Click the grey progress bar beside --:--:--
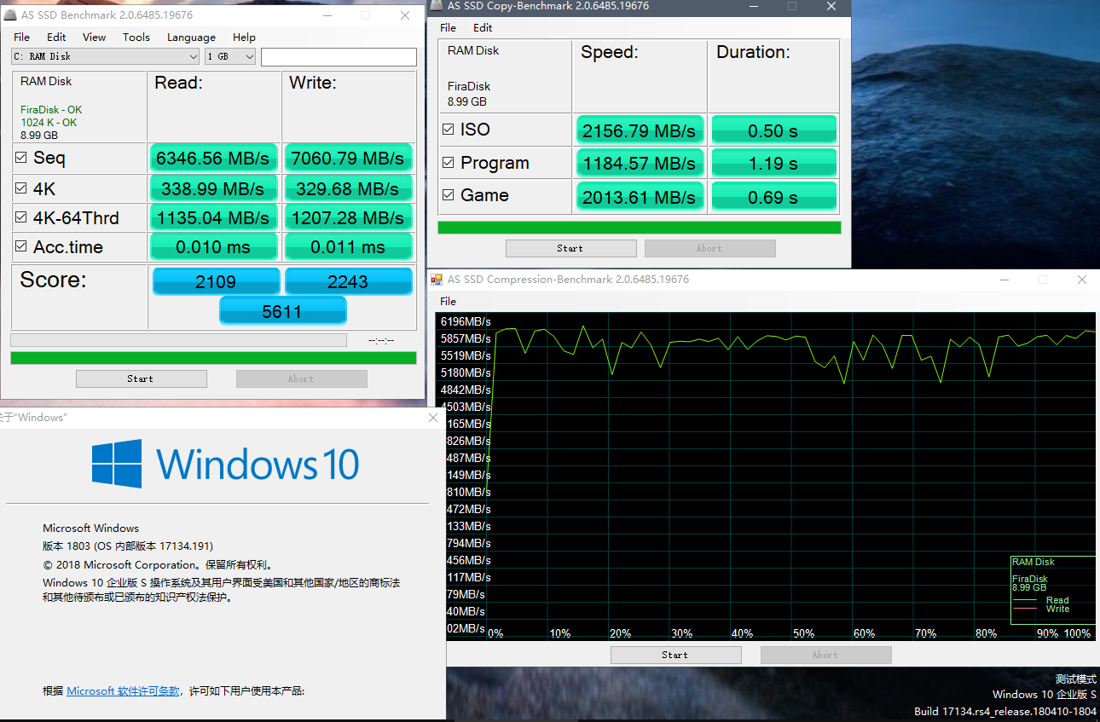Image resolution: width=1100 pixels, height=722 pixels. (178, 340)
